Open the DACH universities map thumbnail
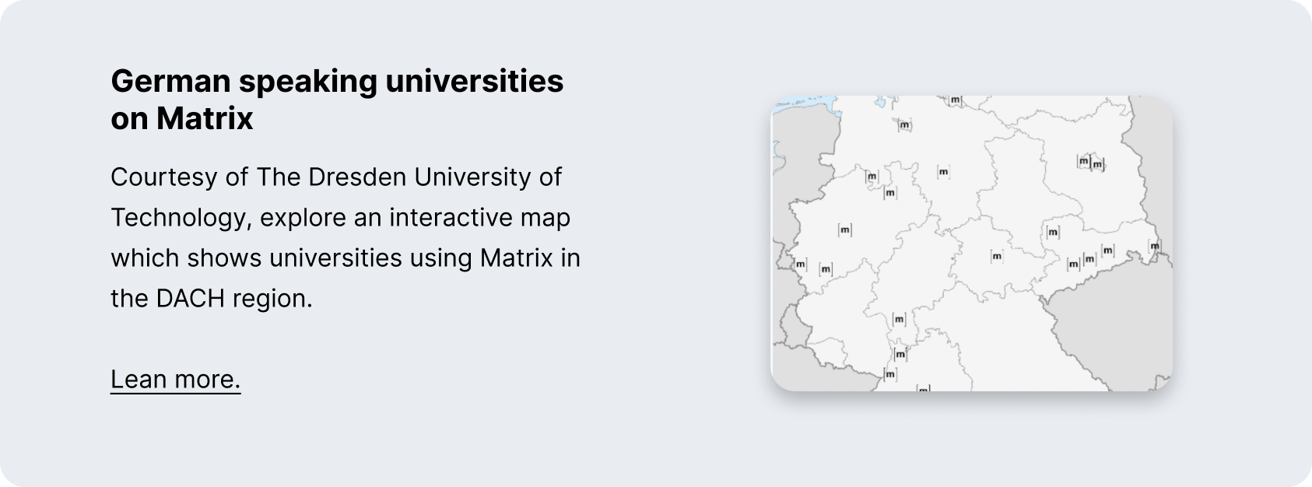 tap(971, 243)
